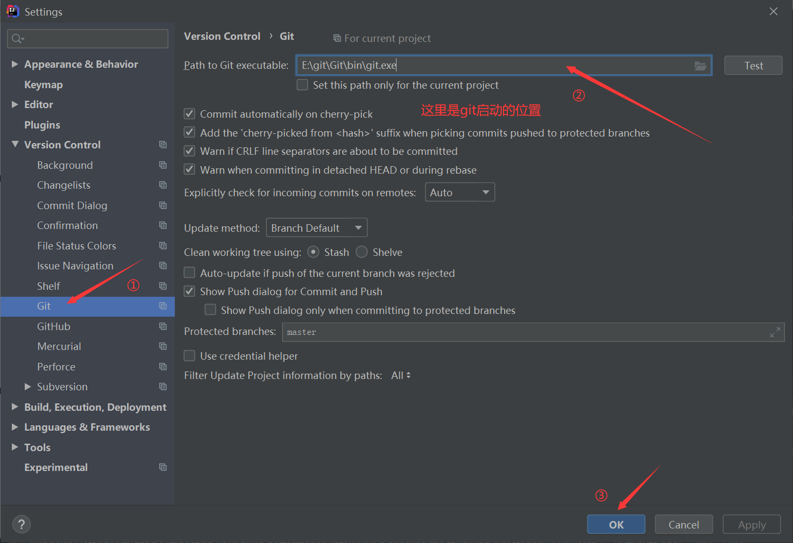Enable Set this path only for current project
Image resolution: width=793 pixels, height=543 pixels.
[302, 85]
